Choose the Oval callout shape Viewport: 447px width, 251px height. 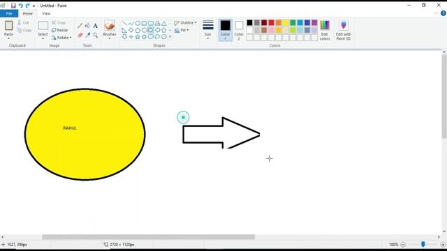point(157,37)
